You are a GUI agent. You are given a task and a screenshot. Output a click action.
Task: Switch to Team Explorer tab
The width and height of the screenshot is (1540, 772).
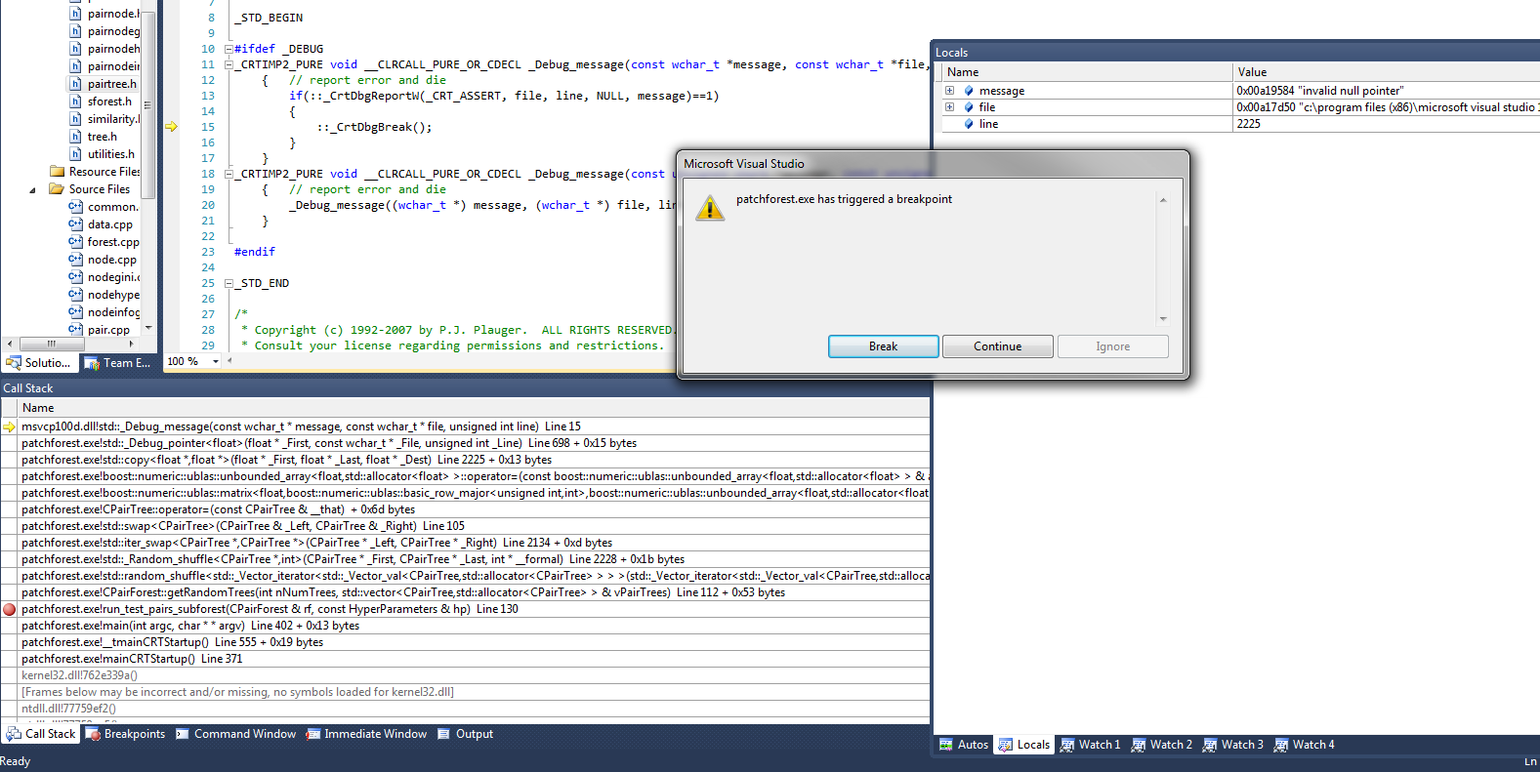click(118, 363)
